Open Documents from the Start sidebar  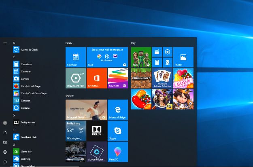(5, 133)
